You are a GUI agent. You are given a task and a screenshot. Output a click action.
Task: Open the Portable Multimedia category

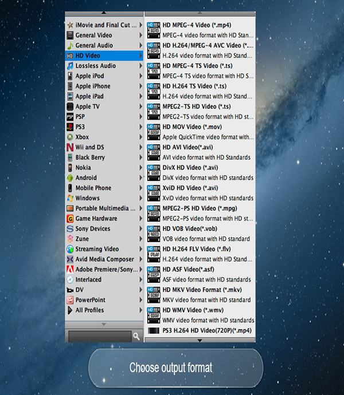(104, 208)
